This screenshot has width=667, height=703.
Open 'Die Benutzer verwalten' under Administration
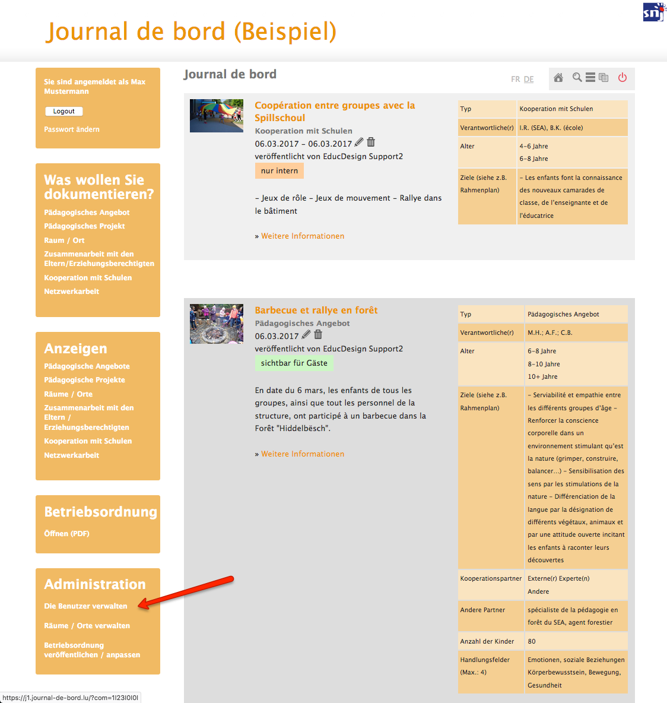click(x=85, y=606)
